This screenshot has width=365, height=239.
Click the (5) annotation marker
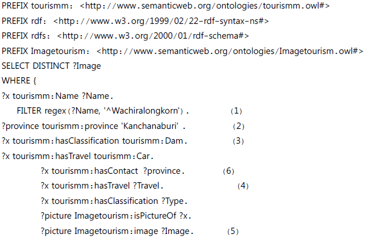pos(233,231)
